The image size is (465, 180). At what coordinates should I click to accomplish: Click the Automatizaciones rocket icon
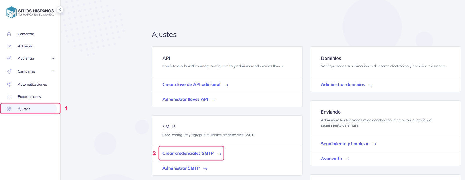(x=9, y=84)
